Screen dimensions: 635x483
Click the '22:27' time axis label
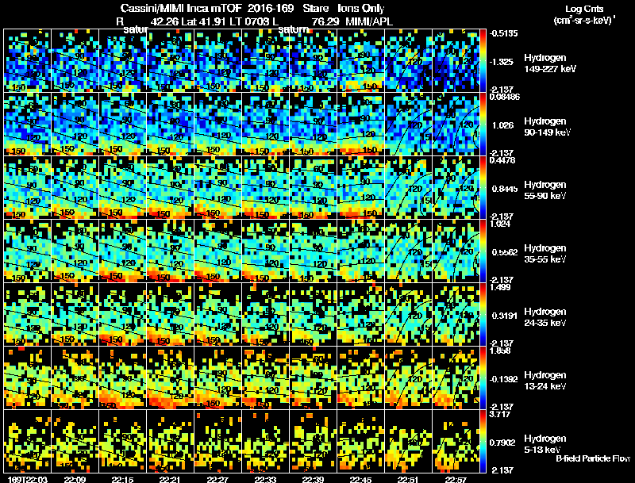point(217,479)
